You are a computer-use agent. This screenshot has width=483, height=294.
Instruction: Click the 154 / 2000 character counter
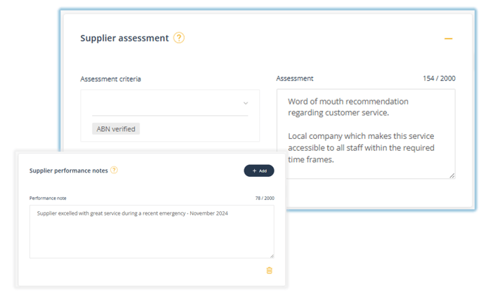pyautogui.click(x=439, y=79)
